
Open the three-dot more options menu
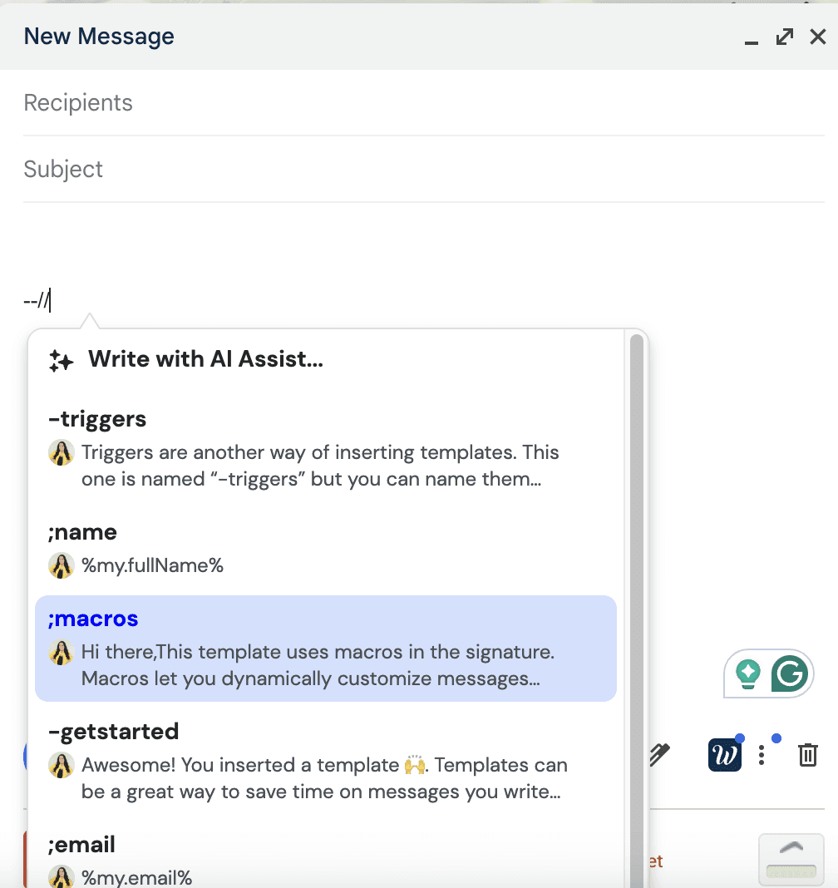[x=762, y=756]
